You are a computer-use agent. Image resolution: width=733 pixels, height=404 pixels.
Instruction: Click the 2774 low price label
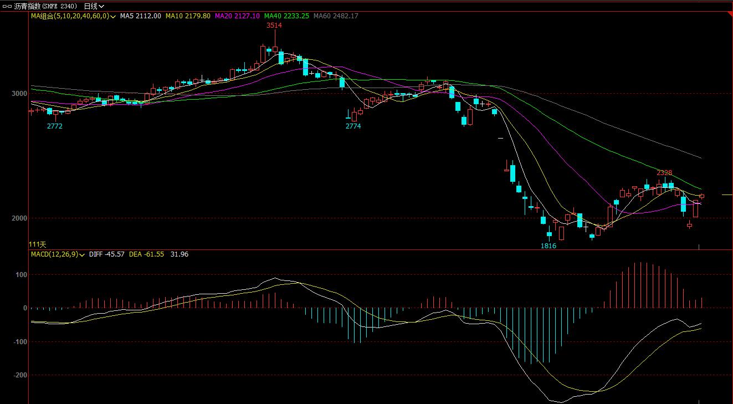[x=353, y=126]
